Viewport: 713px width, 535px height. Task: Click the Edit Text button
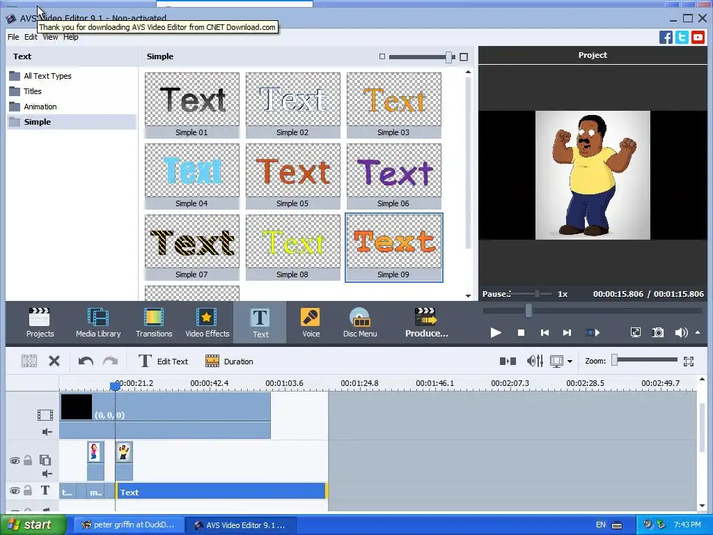(x=163, y=362)
